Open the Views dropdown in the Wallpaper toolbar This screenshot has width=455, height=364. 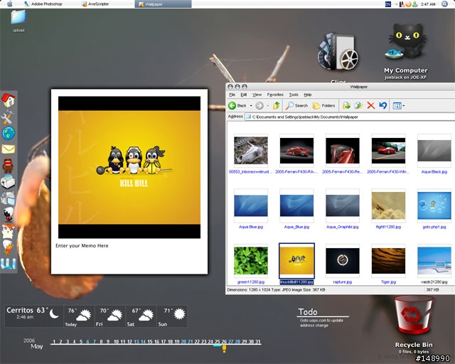[x=399, y=106]
